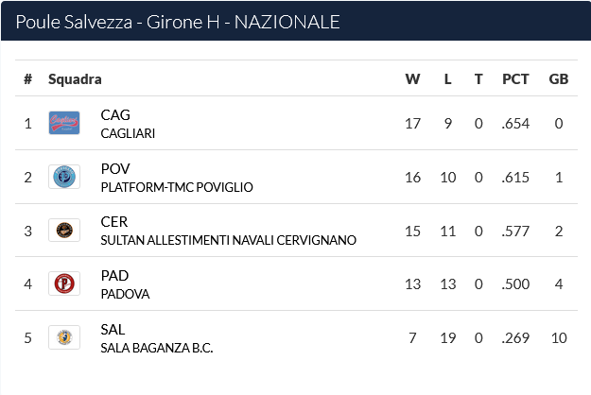Click the GB column header
The image size is (591, 395).
pos(559,79)
